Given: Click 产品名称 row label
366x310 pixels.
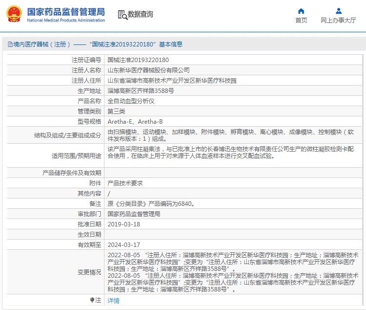Looking at the screenshot, I should coord(89,101).
